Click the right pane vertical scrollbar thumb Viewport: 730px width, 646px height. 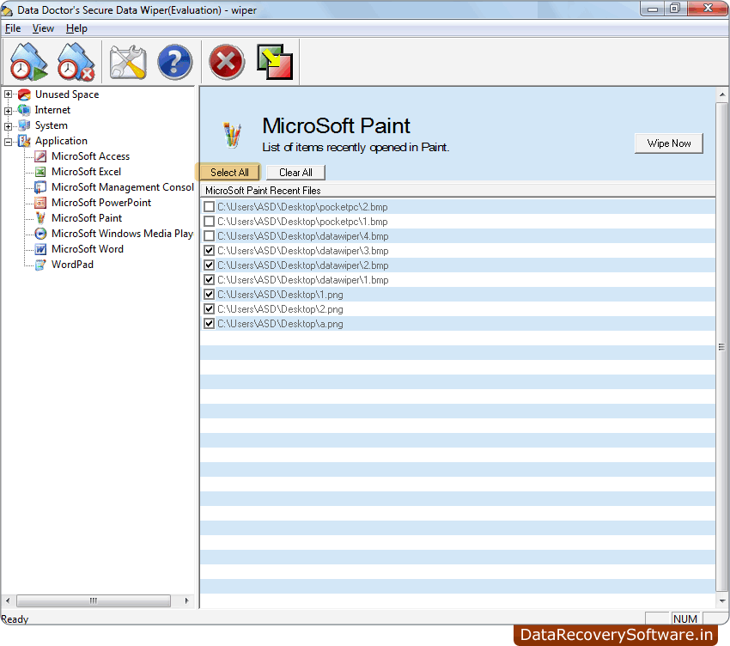coord(721,347)
